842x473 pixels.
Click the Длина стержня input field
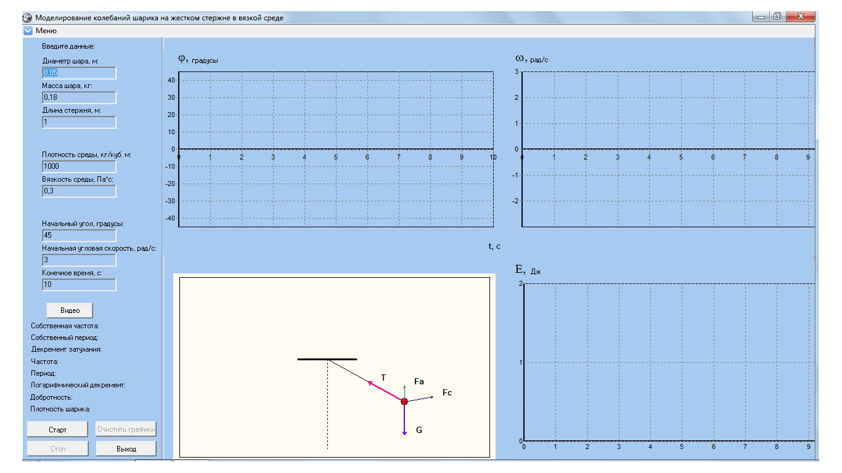click(79, 122)
